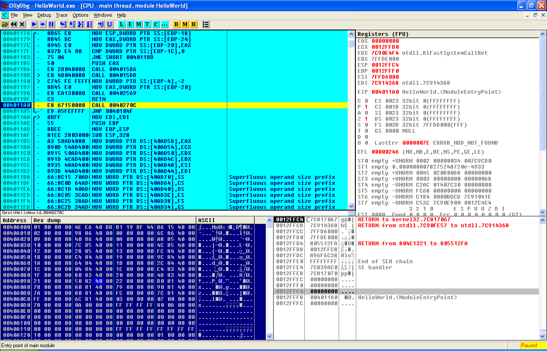Click dump pane scroll down arrow

pyautogui.click(x=269, y=336)
